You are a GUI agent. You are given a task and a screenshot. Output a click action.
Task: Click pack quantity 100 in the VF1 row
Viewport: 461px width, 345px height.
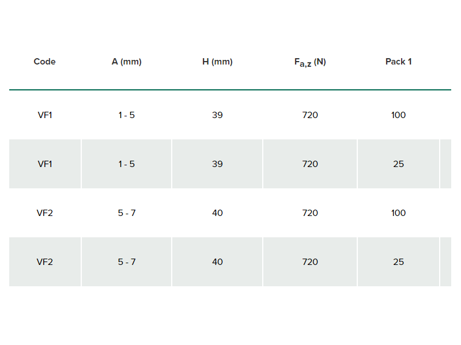(398, 115)
